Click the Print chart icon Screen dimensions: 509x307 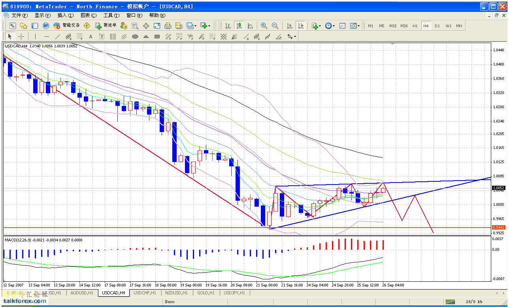pyautogui.click(x=168, y=26)
